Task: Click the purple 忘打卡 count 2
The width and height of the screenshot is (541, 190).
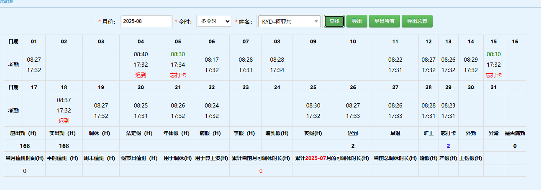Action: pos(448,146)
